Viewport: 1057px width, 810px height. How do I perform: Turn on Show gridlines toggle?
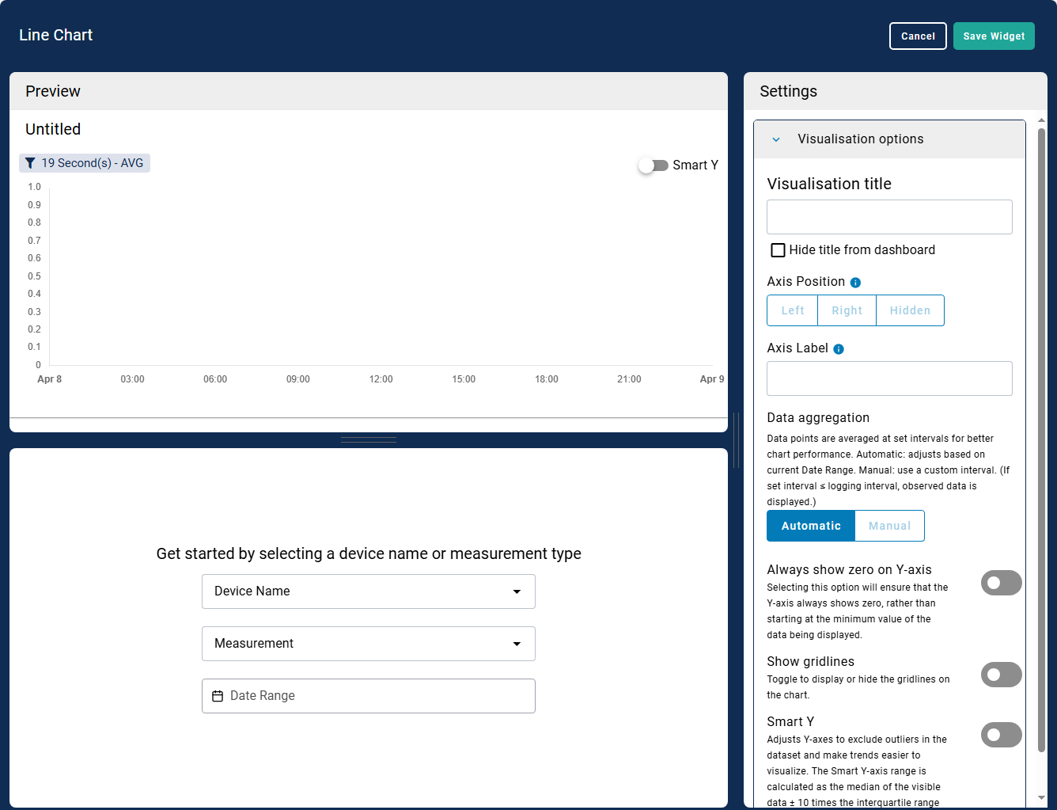(1001, 675)
